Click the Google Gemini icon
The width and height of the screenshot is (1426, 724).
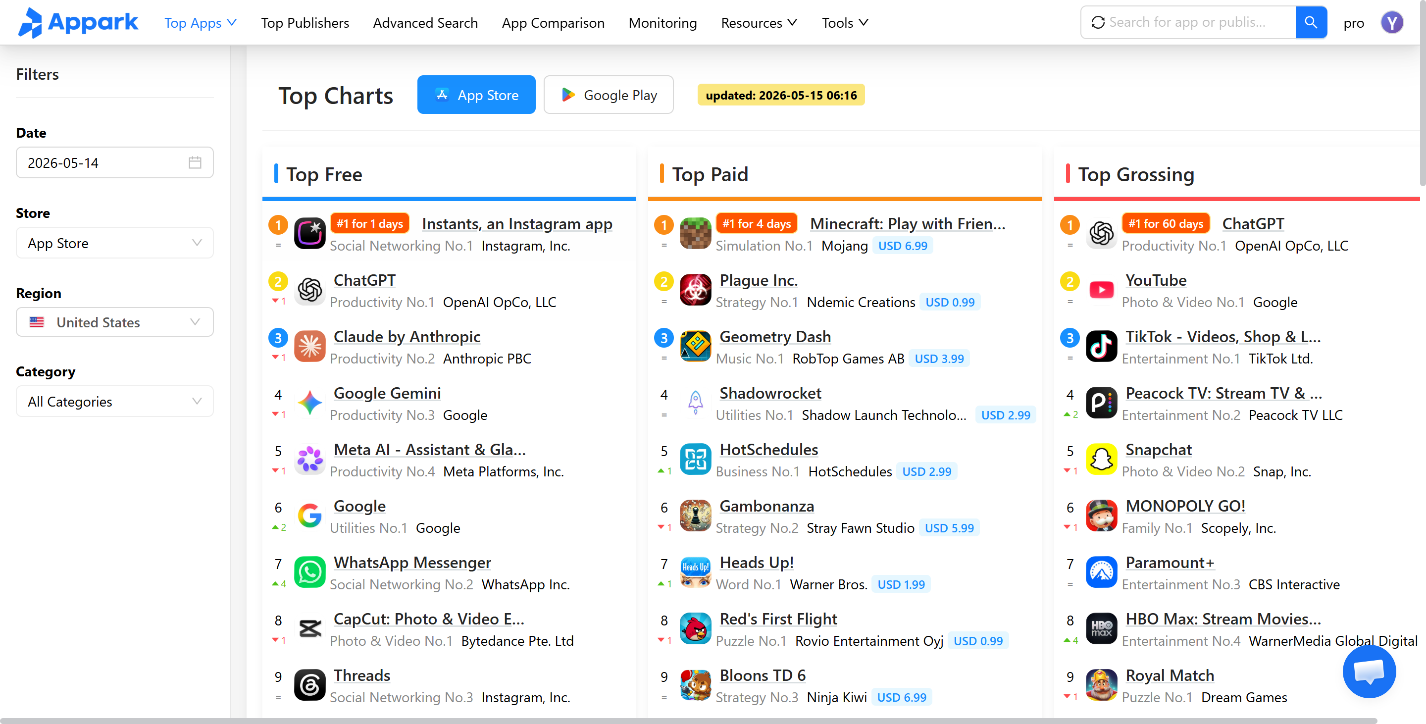pos(309,403)
